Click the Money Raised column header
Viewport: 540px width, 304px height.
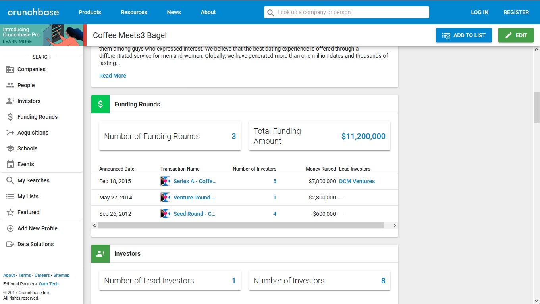click(x=321, y=169)
